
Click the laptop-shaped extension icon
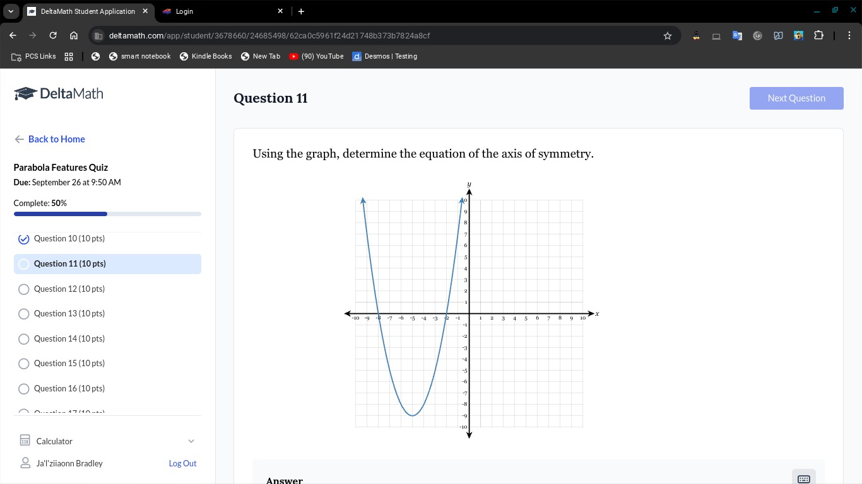pyautogui.click(x=716, y=36)
